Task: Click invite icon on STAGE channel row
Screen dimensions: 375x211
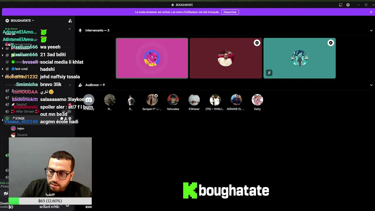Action: point(66,119)
